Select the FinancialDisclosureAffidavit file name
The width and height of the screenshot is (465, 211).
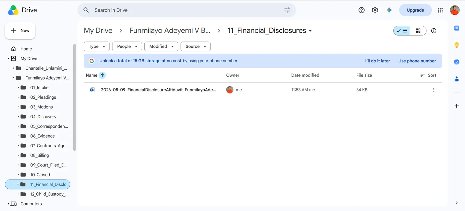tap(158, 90)
